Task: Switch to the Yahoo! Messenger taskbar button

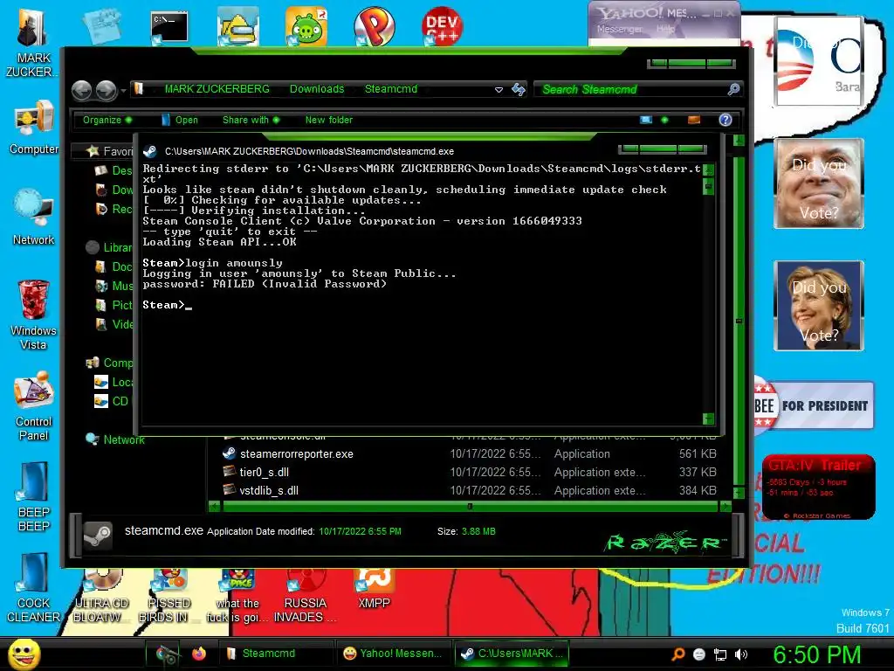Action: pyautogui.click(x=395, y=654)
